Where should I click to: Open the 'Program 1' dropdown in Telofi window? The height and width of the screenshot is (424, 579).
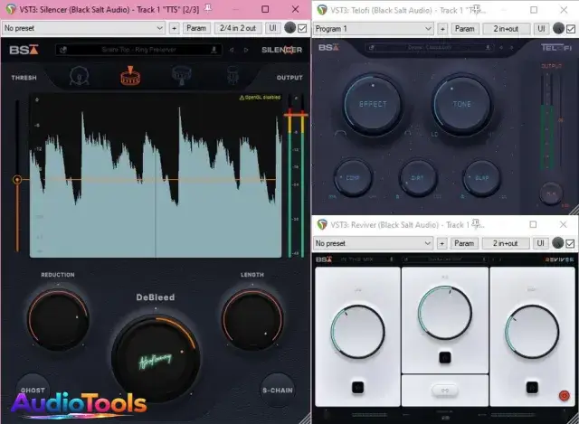(373, 29)
